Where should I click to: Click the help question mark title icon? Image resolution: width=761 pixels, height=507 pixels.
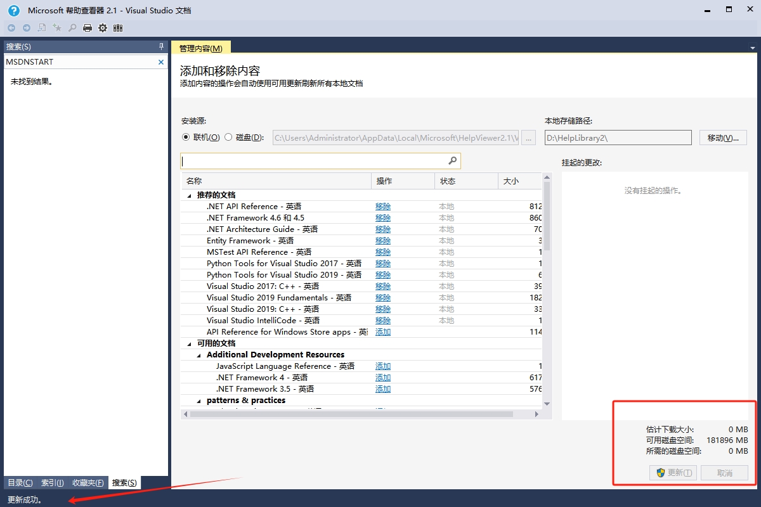tap(14, 10)
